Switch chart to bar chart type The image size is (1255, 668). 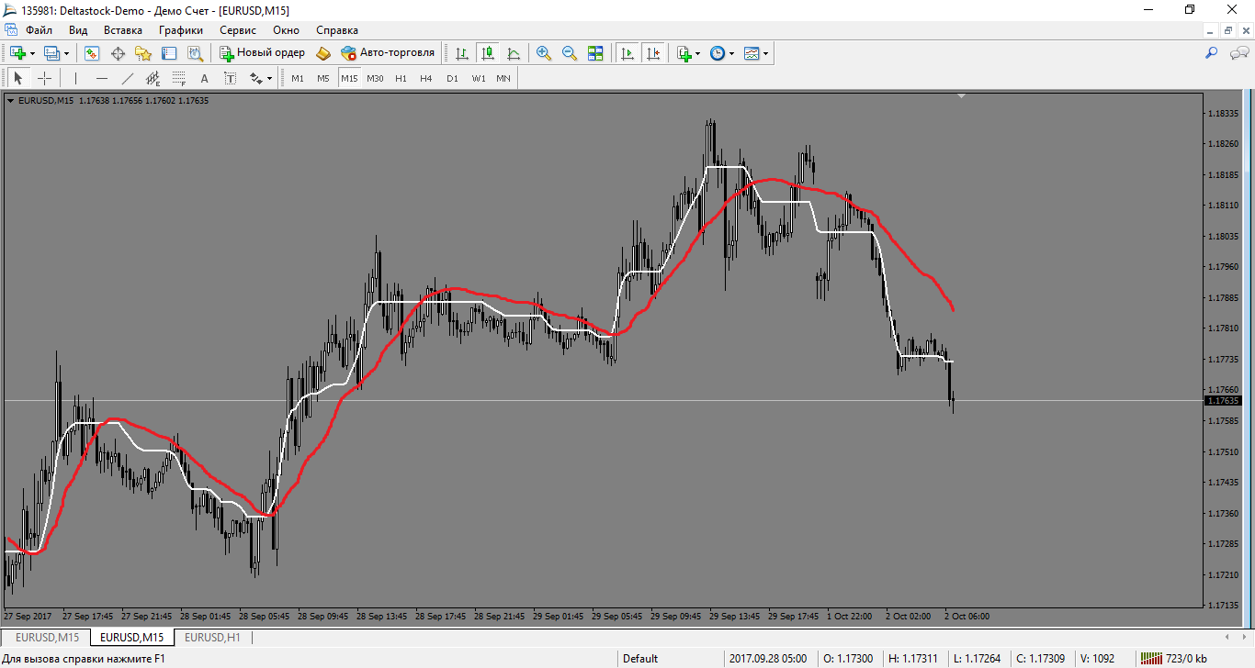462,53
